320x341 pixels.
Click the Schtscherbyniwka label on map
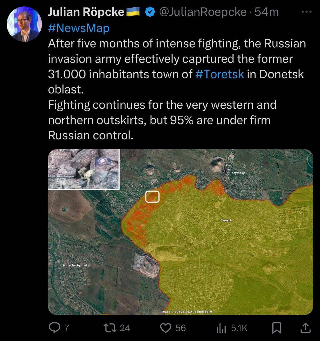[x=76, y=265]
